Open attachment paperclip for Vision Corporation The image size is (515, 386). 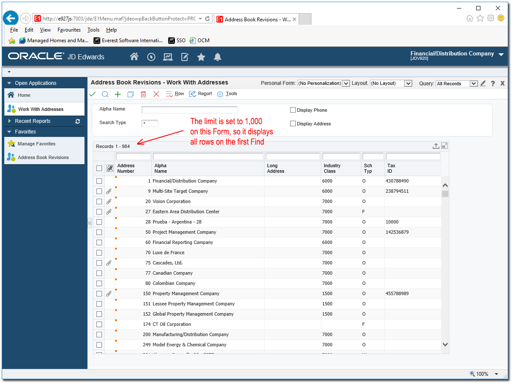[x=109, y=202]
